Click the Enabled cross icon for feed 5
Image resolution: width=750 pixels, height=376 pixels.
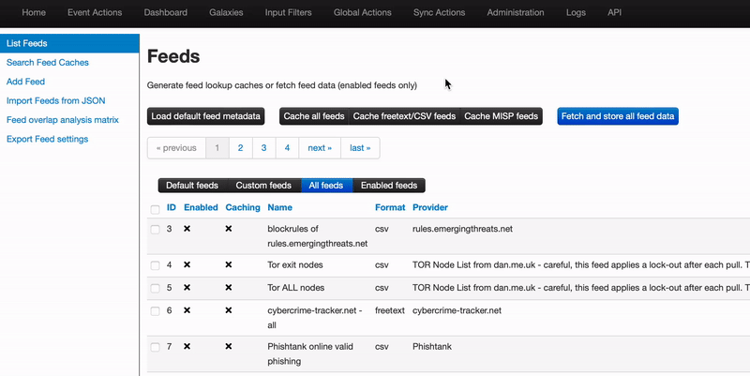tap(187, 288)
